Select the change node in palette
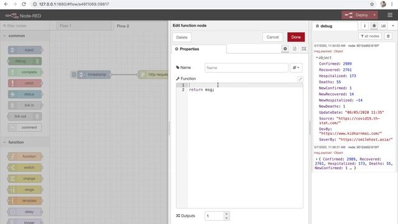Screen dimensions: 398x224 (x=25, y=179)
